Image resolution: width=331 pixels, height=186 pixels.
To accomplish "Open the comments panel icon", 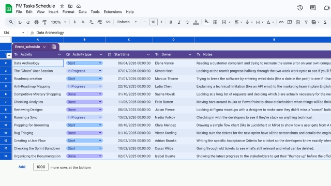I will [313, 8].
